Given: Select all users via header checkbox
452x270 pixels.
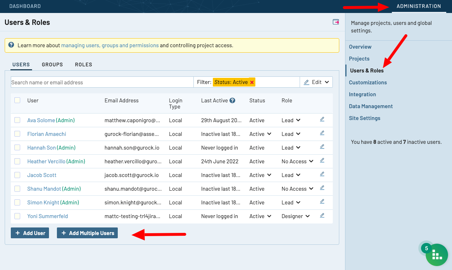Looking at the screenshot, I should coord(17,100).
